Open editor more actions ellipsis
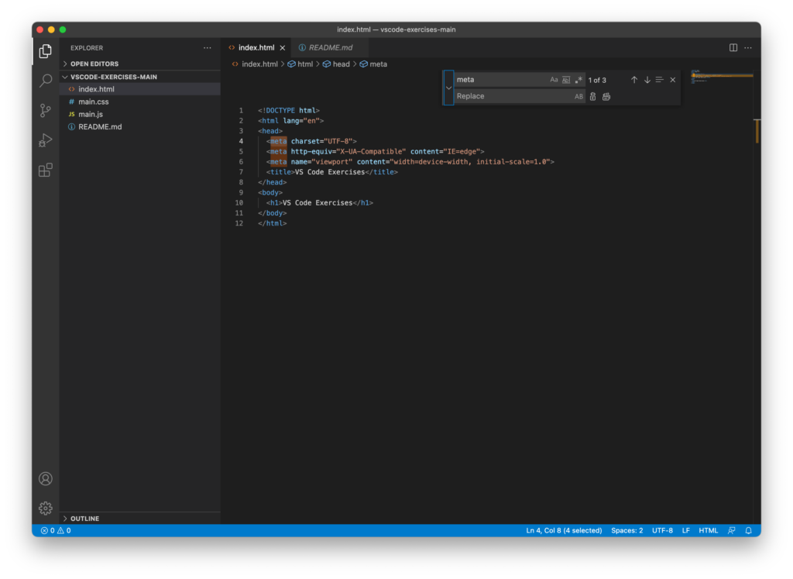The width and height of the screenshot is (793, 579). 748,47
